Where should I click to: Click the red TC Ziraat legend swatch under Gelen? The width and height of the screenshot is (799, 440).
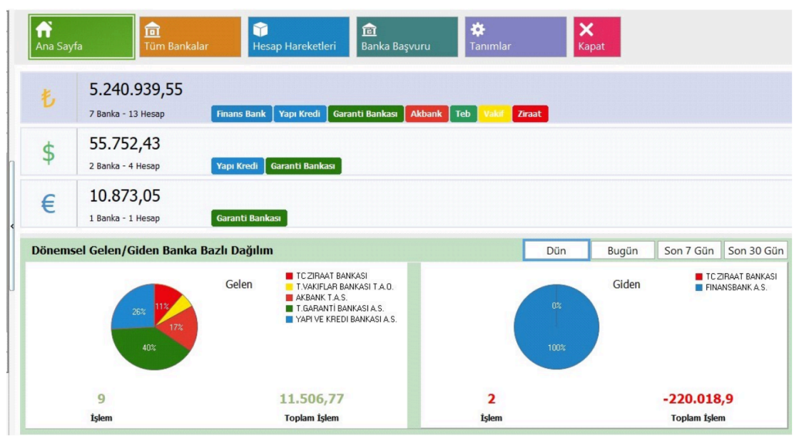coord(290,276)
